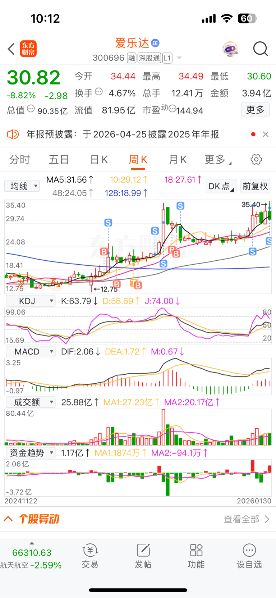The width and height of the screenshot is (276, 598).
Task: Tap the L1 level tag
Action: pos(167,58)
